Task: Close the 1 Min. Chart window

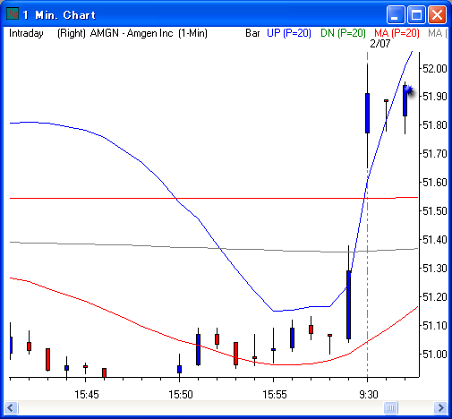Action: point(437,14)
